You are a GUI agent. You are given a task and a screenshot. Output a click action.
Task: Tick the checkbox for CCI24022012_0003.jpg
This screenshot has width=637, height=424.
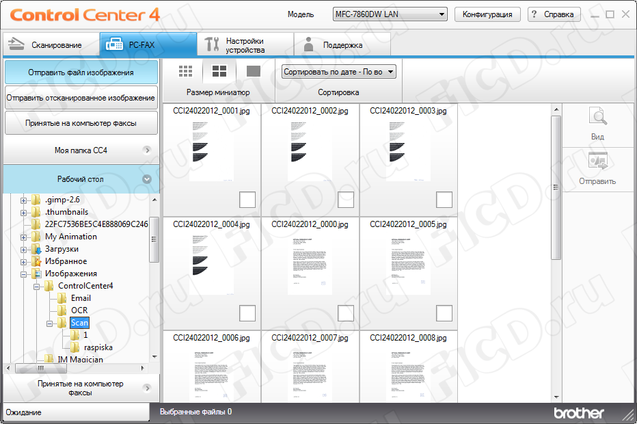coord(444,200)
